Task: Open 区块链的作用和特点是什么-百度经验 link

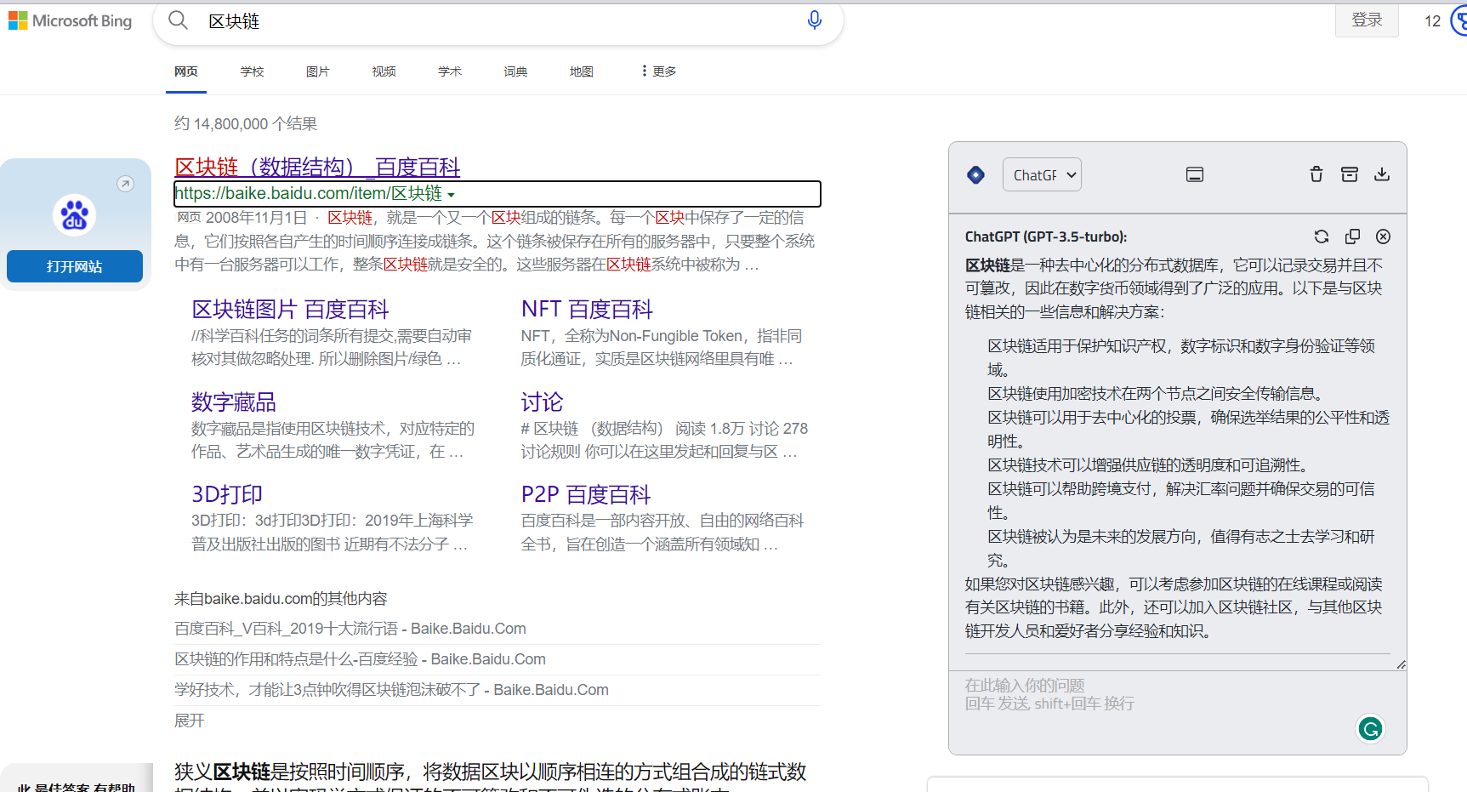Action: coord(360,659)
